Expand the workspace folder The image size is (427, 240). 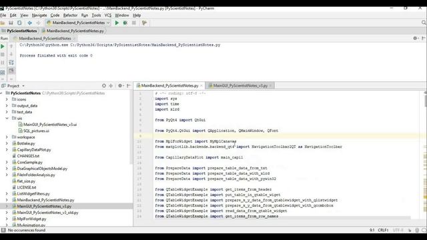(x=7, y=137)
